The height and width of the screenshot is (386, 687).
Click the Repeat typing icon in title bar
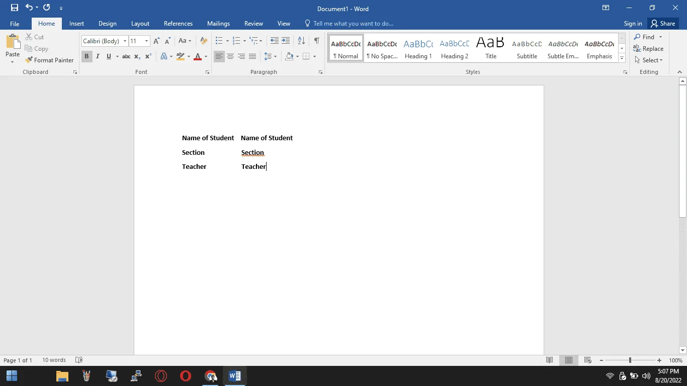point(47,8)
